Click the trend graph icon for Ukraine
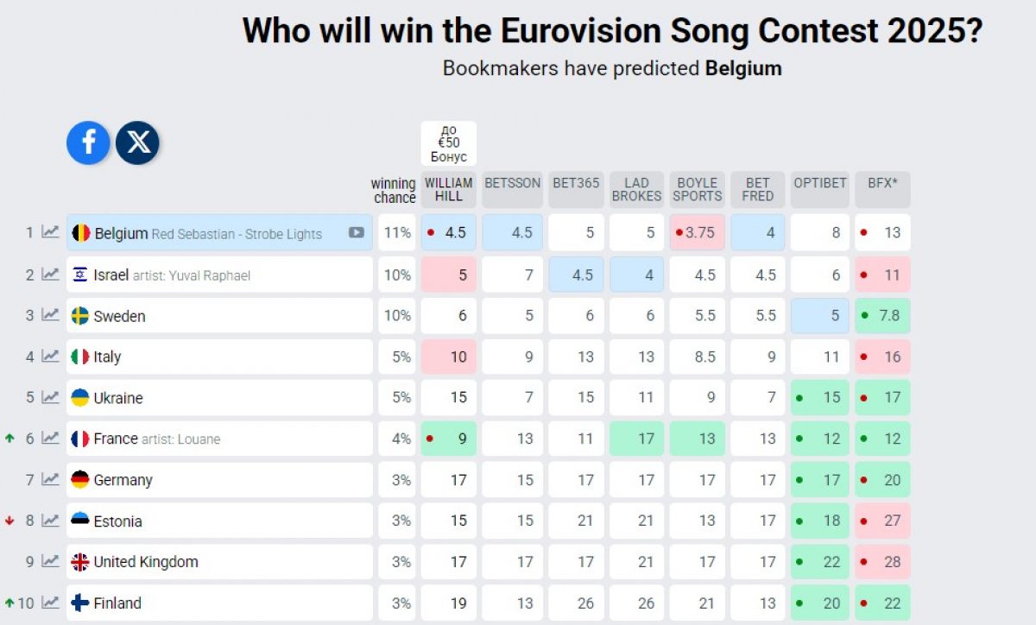 (51, 398)
